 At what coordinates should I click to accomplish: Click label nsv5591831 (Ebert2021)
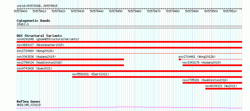tap(90, 74)
